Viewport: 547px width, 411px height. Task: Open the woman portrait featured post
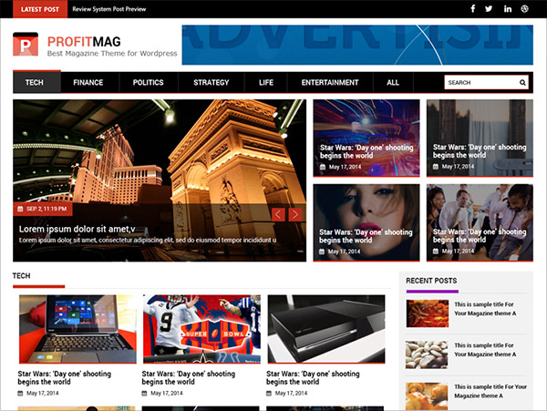(x=366, y=222)
